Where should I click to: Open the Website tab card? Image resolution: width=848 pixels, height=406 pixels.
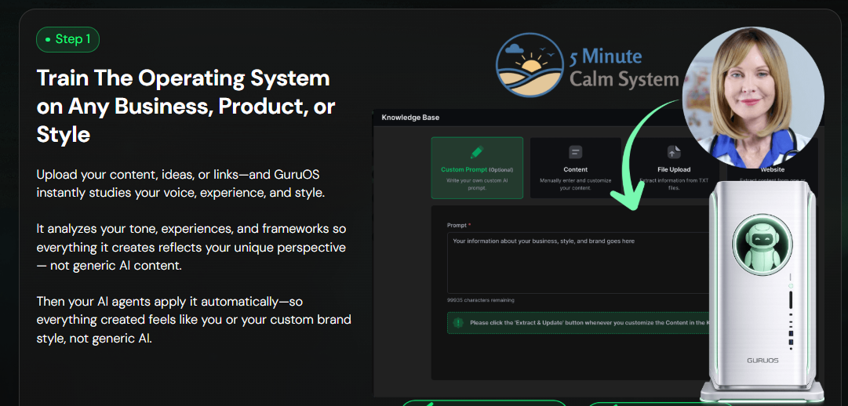[x=772, y=169]
